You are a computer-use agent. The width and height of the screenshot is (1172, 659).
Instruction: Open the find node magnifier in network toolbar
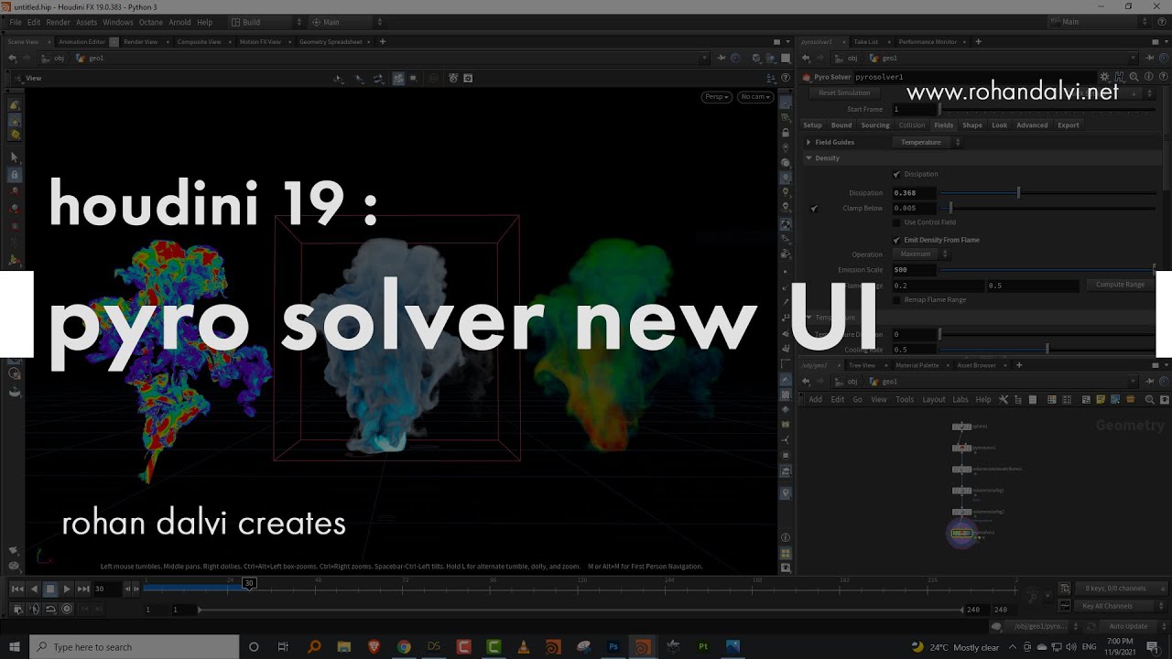(1150, 399)
